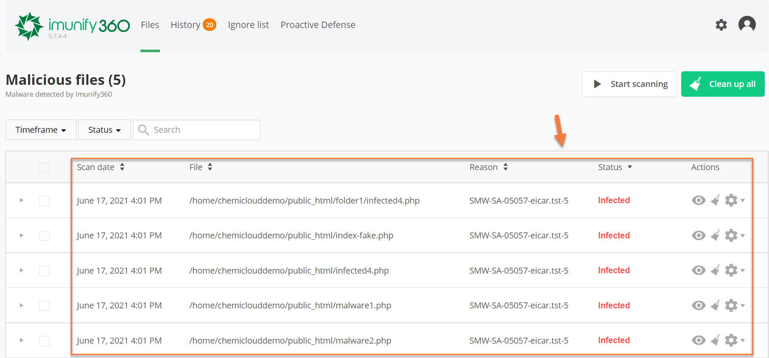
Task: Click the broom cleanup icon for index-fake.php
Action: click(x=715, y=235)
